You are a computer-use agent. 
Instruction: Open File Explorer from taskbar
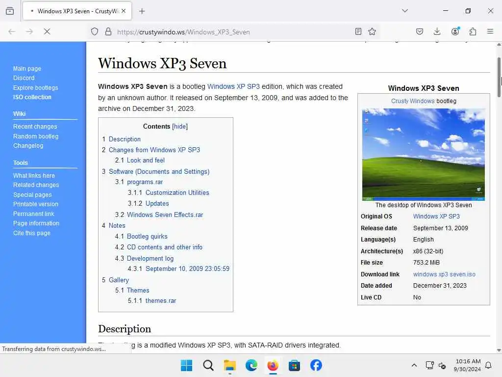[229, 365]
